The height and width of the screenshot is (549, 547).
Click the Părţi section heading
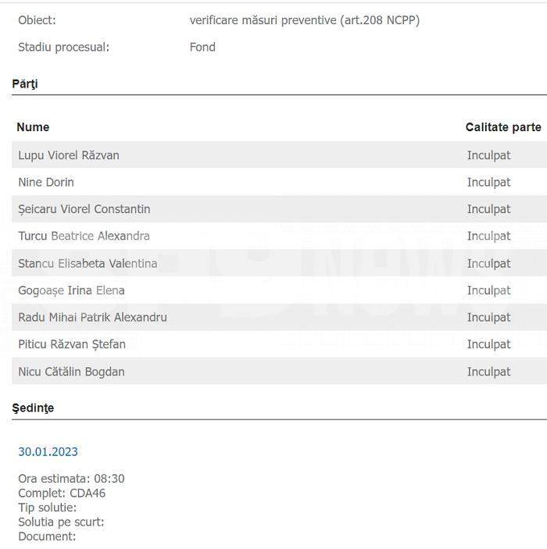[x=25, y=84]
